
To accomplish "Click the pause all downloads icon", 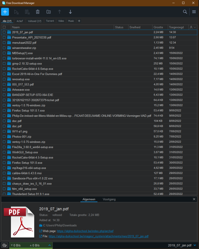I will (x=27, y=12).
